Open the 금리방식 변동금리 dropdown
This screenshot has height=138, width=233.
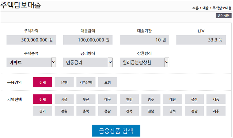pyautogui.click(x=88, y=62)
